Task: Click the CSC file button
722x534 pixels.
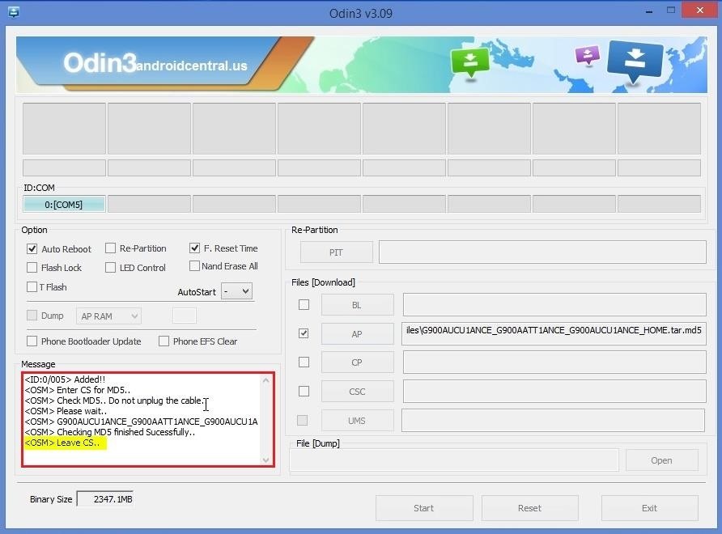Action: (x=357, y=392)
